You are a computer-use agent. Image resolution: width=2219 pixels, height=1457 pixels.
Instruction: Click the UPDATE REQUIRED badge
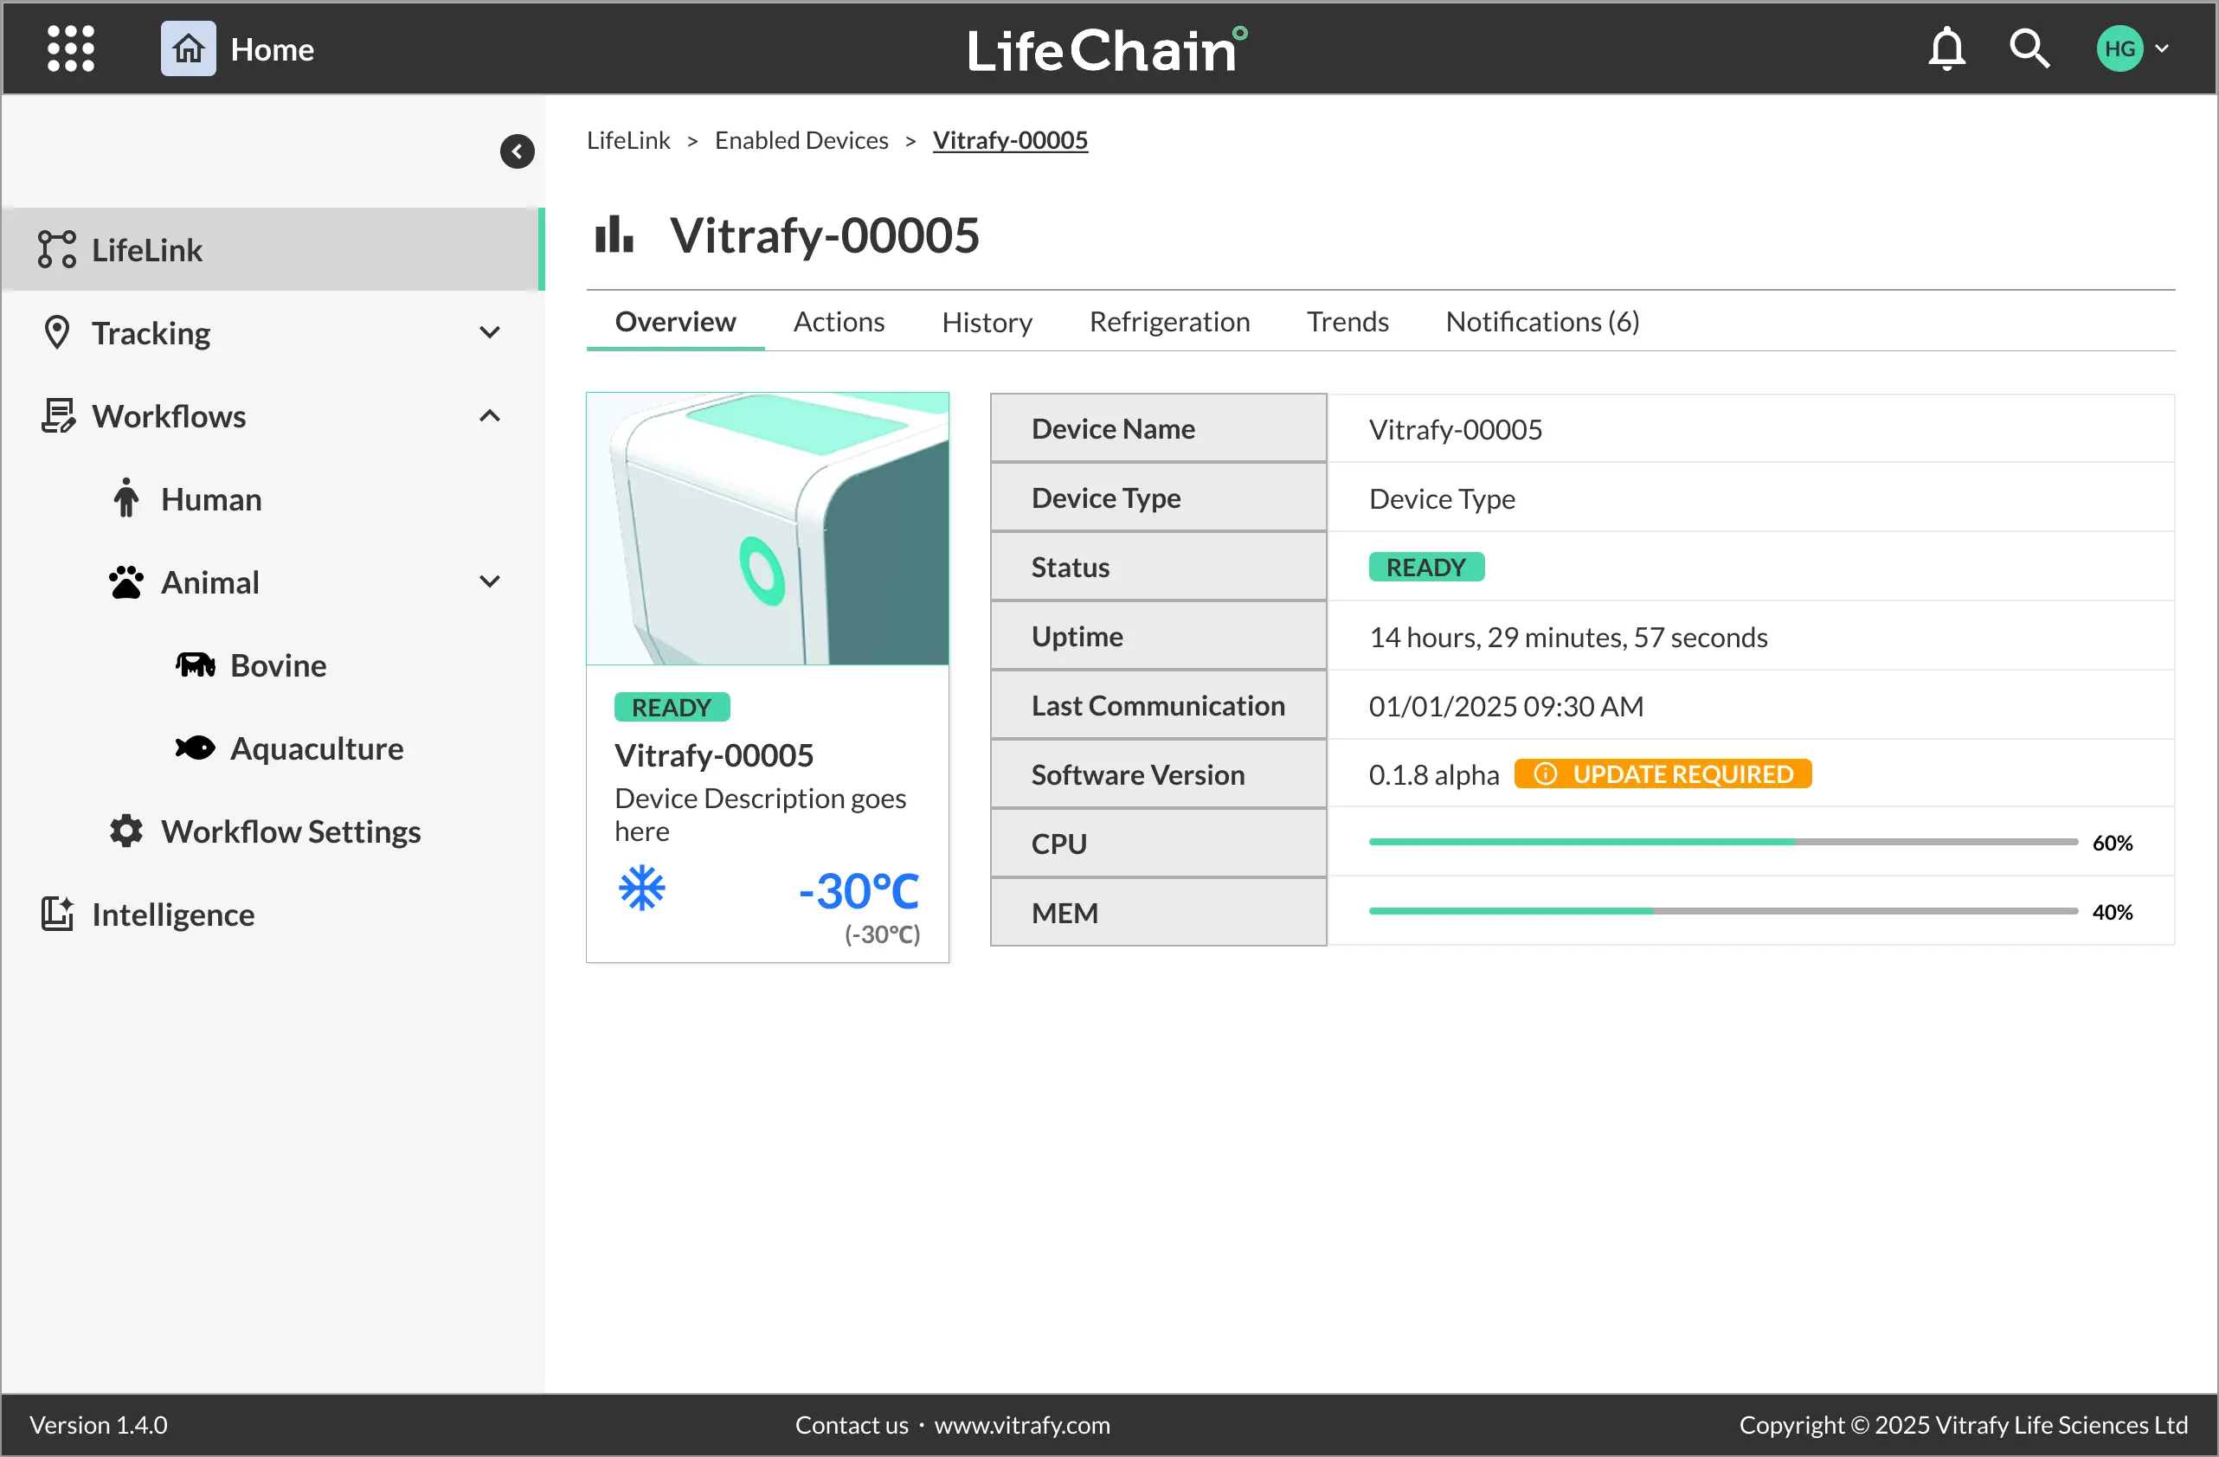point(1663,773)
